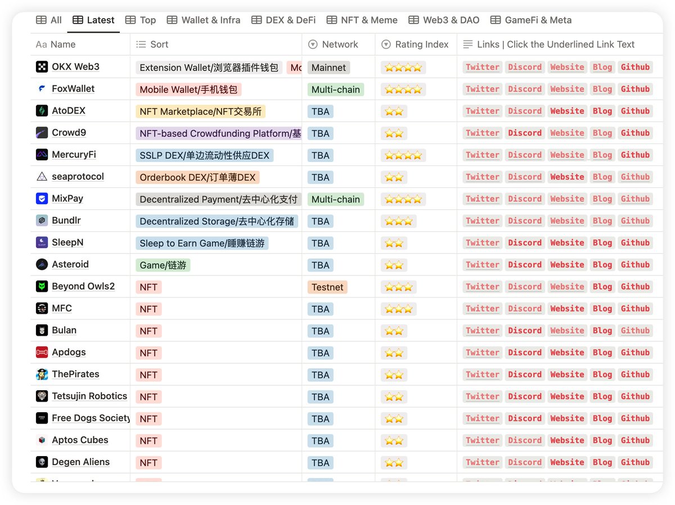
Task: Open the Bundlr page name
Action: [66, 220]
